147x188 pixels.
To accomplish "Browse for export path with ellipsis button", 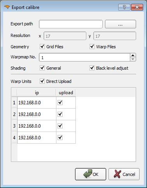I will 121,24.
